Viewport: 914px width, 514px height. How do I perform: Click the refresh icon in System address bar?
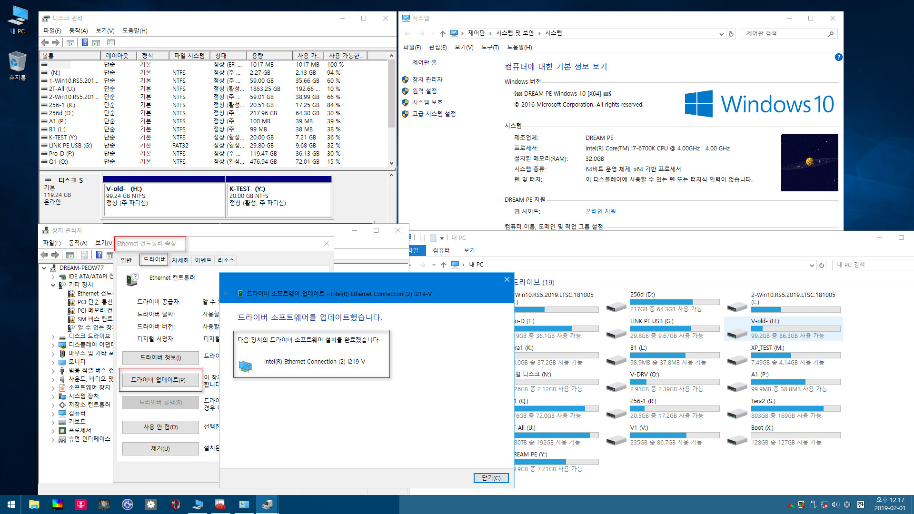pos(731,34)
